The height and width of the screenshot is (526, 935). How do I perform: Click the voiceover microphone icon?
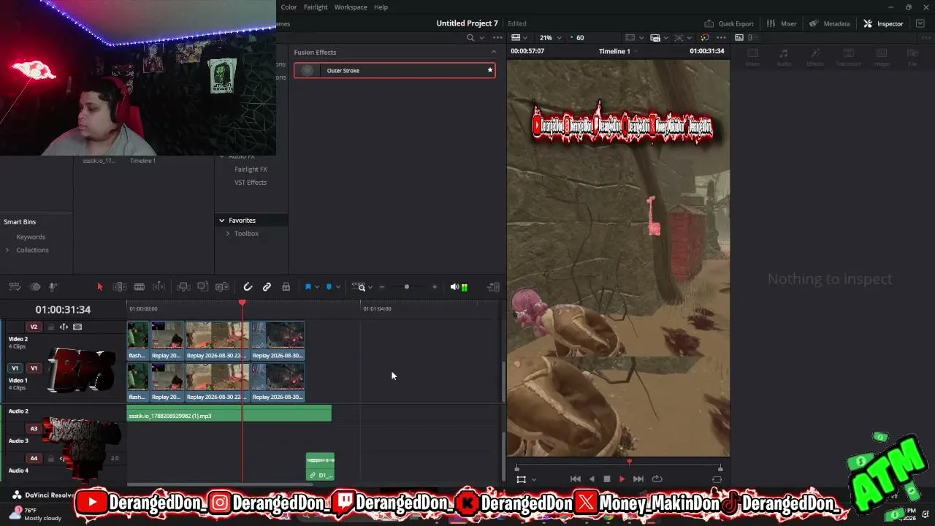(53, 287)
